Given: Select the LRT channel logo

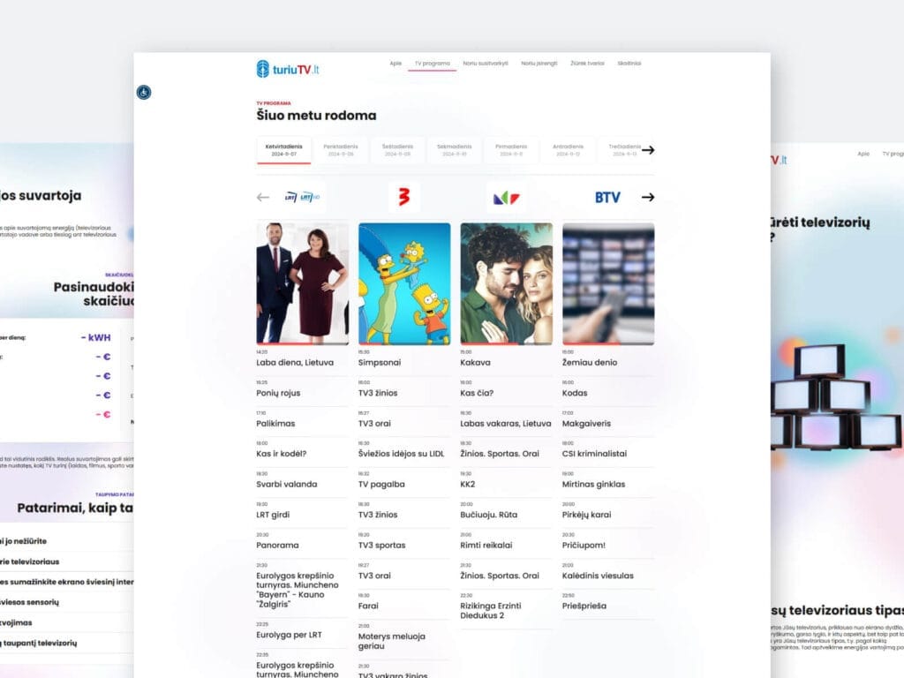Looking at the screenshot, I should tap(302, 197).
